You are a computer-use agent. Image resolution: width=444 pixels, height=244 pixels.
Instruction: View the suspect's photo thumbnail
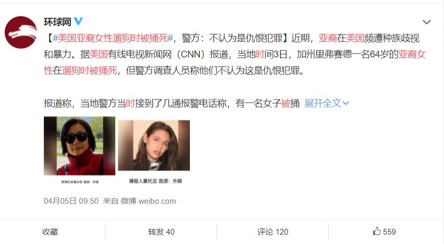point(154,145)
